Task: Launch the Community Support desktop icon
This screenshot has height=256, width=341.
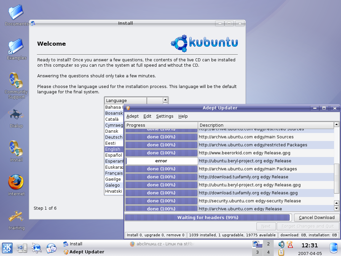Action: pyautogui.click(x=16, y=86)
